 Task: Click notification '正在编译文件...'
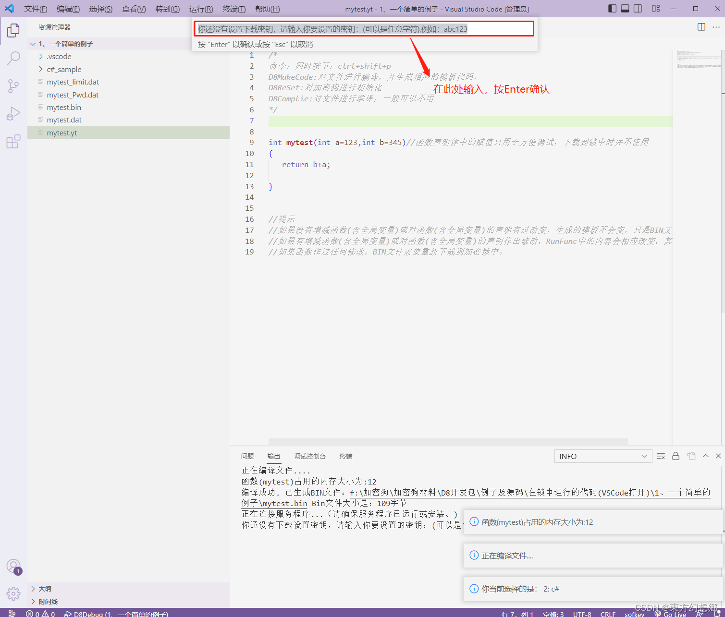pyautogui.click(x=593, y=556)
